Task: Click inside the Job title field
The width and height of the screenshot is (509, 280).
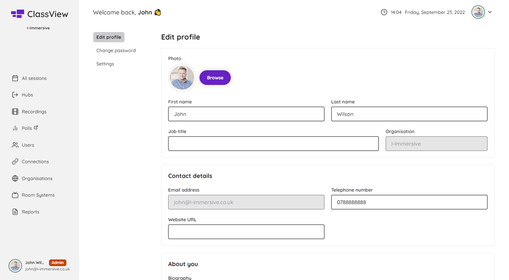Action: pyautogui.click(x=273, y=144)
